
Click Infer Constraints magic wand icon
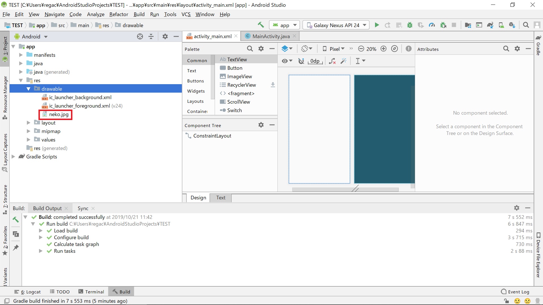pyautogui.click(x=344, y=61)
